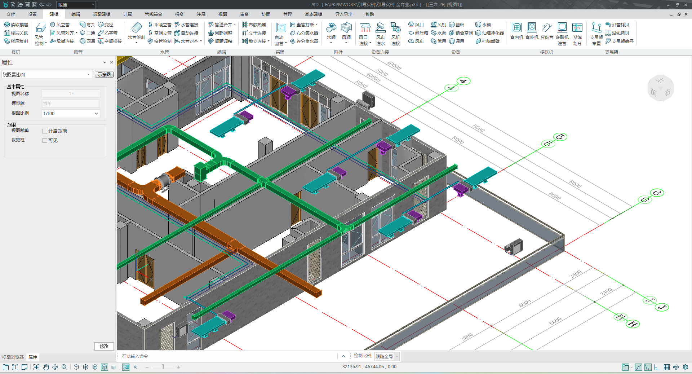This screenshot has width=692, height=374.
Task: Click the 修改 button
Action: pos(104,346)
